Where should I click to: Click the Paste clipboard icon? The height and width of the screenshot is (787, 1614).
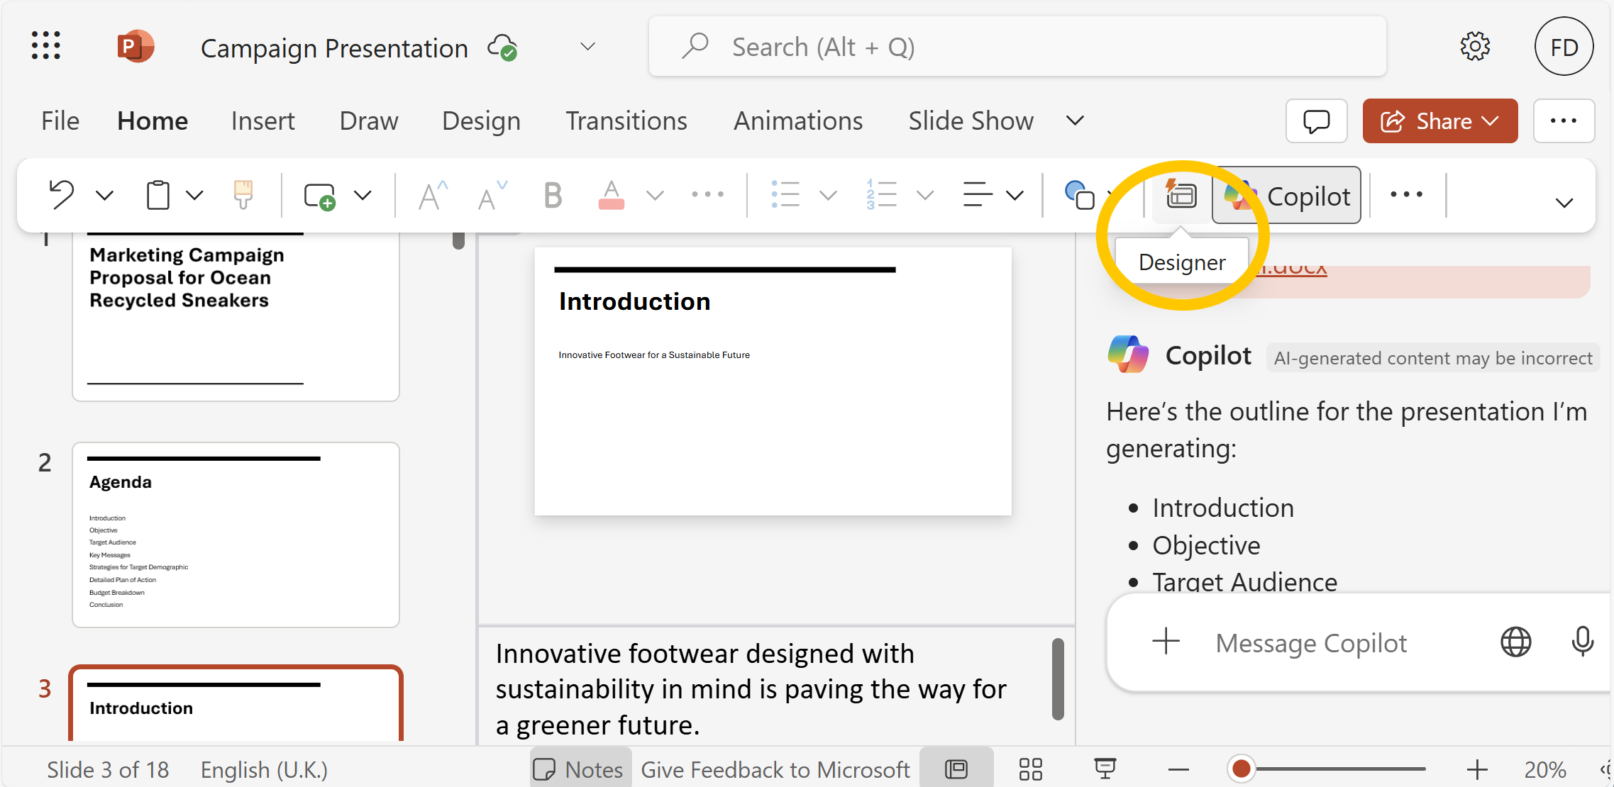157,195
